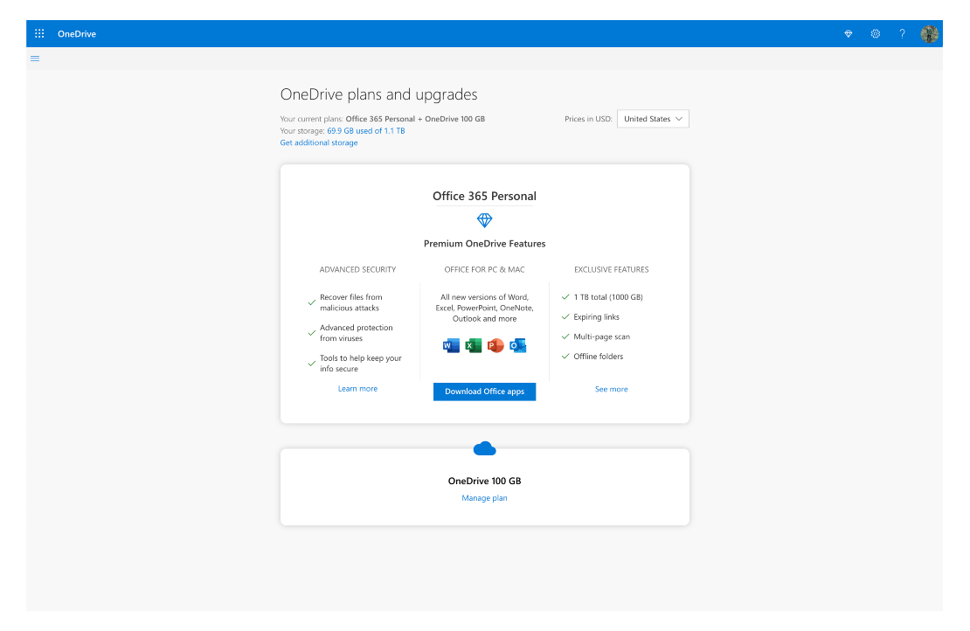This screenshot has height=631, width=970.
Task: Click the checkmark beside Tools to help keep your info secure
Action: click(x=312, y=364)
